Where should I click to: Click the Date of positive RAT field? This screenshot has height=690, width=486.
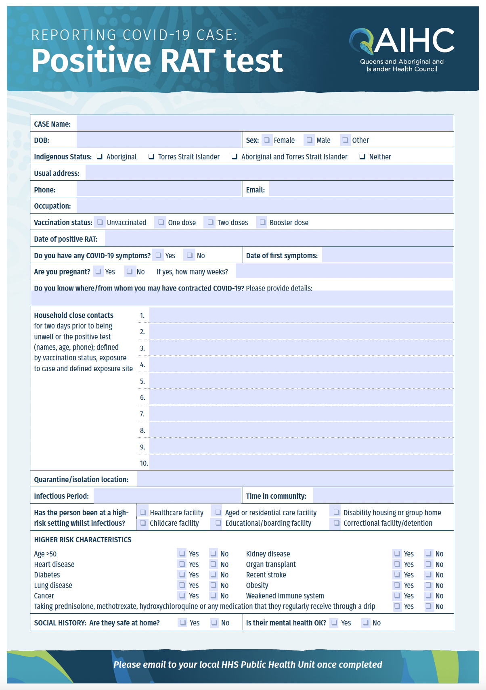coord(279,238)
